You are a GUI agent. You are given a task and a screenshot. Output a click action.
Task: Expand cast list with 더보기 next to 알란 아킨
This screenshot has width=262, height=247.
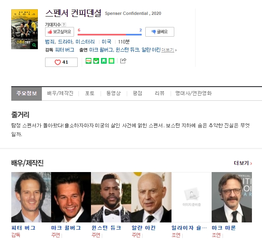[169, 50]
